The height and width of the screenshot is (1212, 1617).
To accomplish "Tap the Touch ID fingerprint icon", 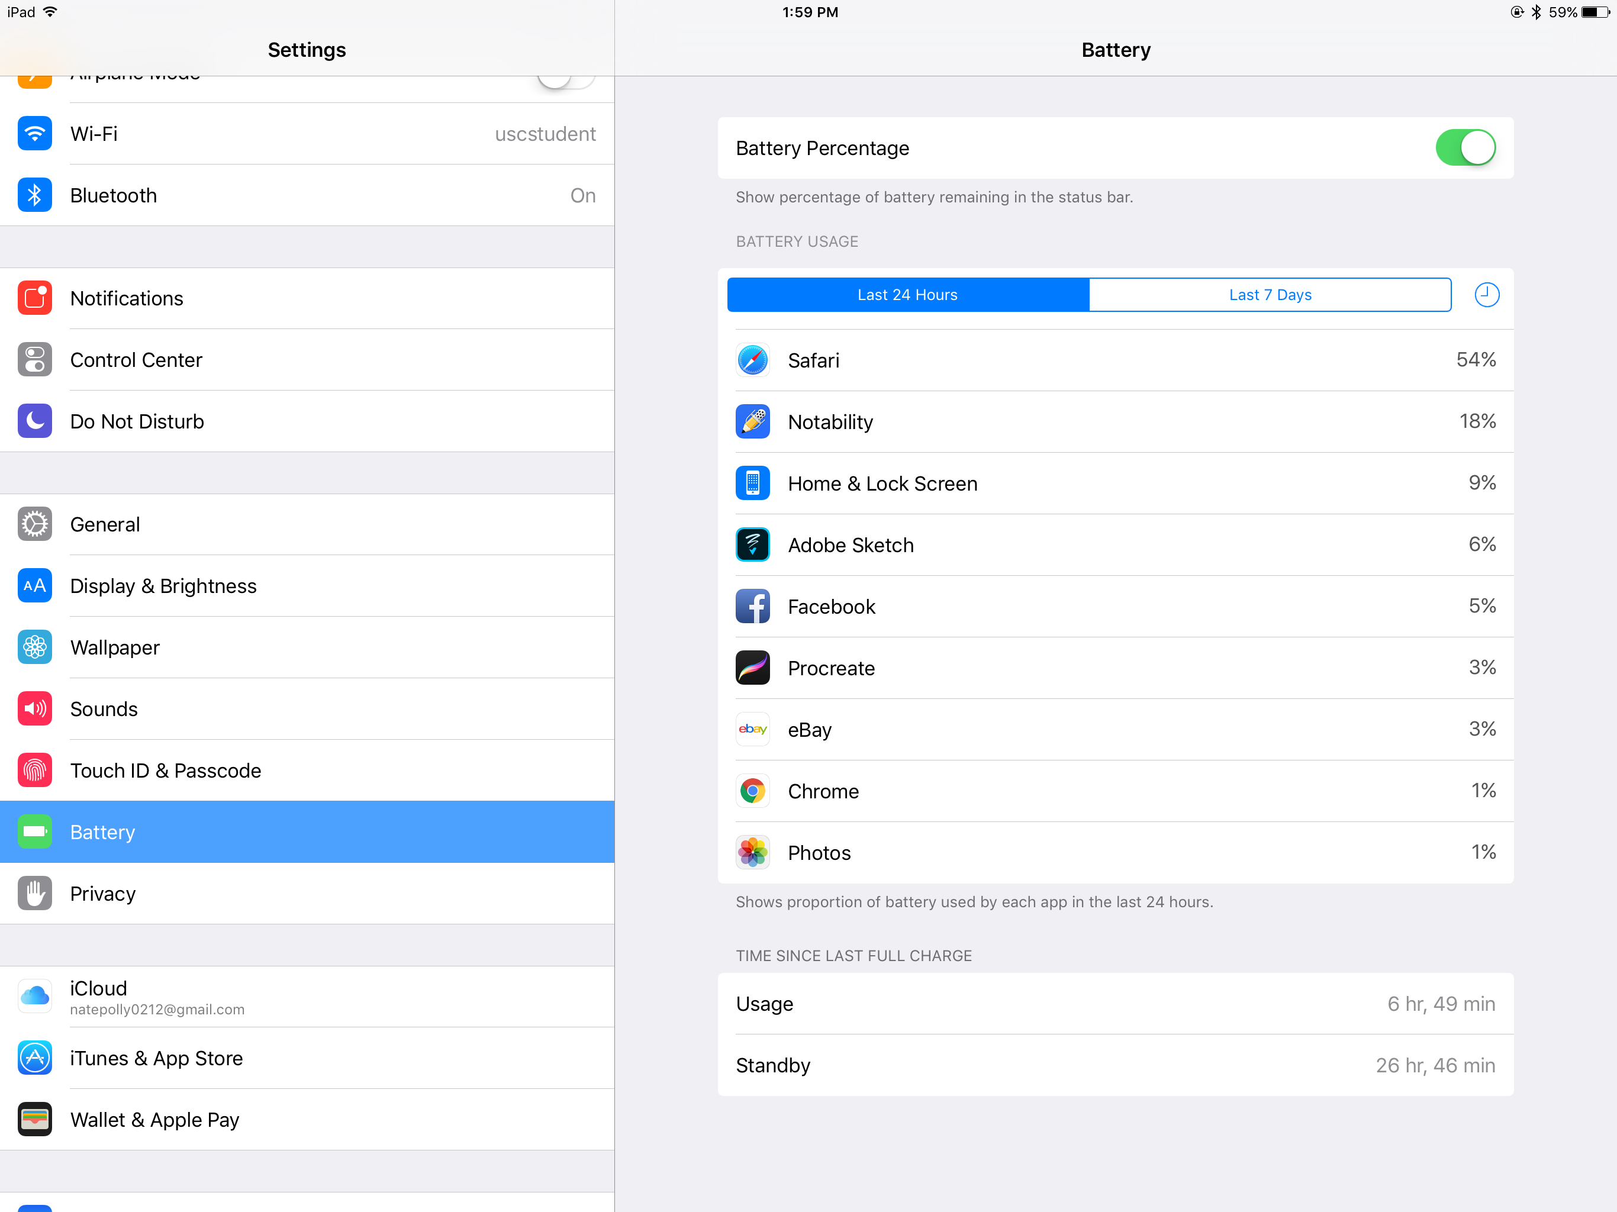I will pyautogui.click(x=34, y=770).
